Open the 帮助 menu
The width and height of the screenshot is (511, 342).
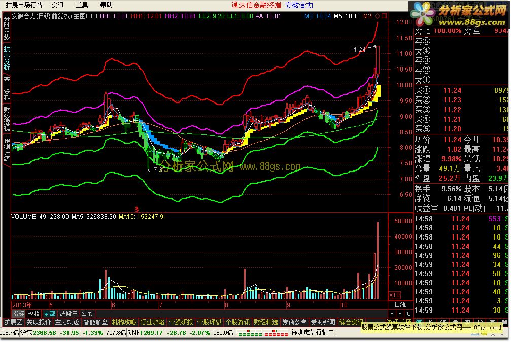(x=106, y=5)
